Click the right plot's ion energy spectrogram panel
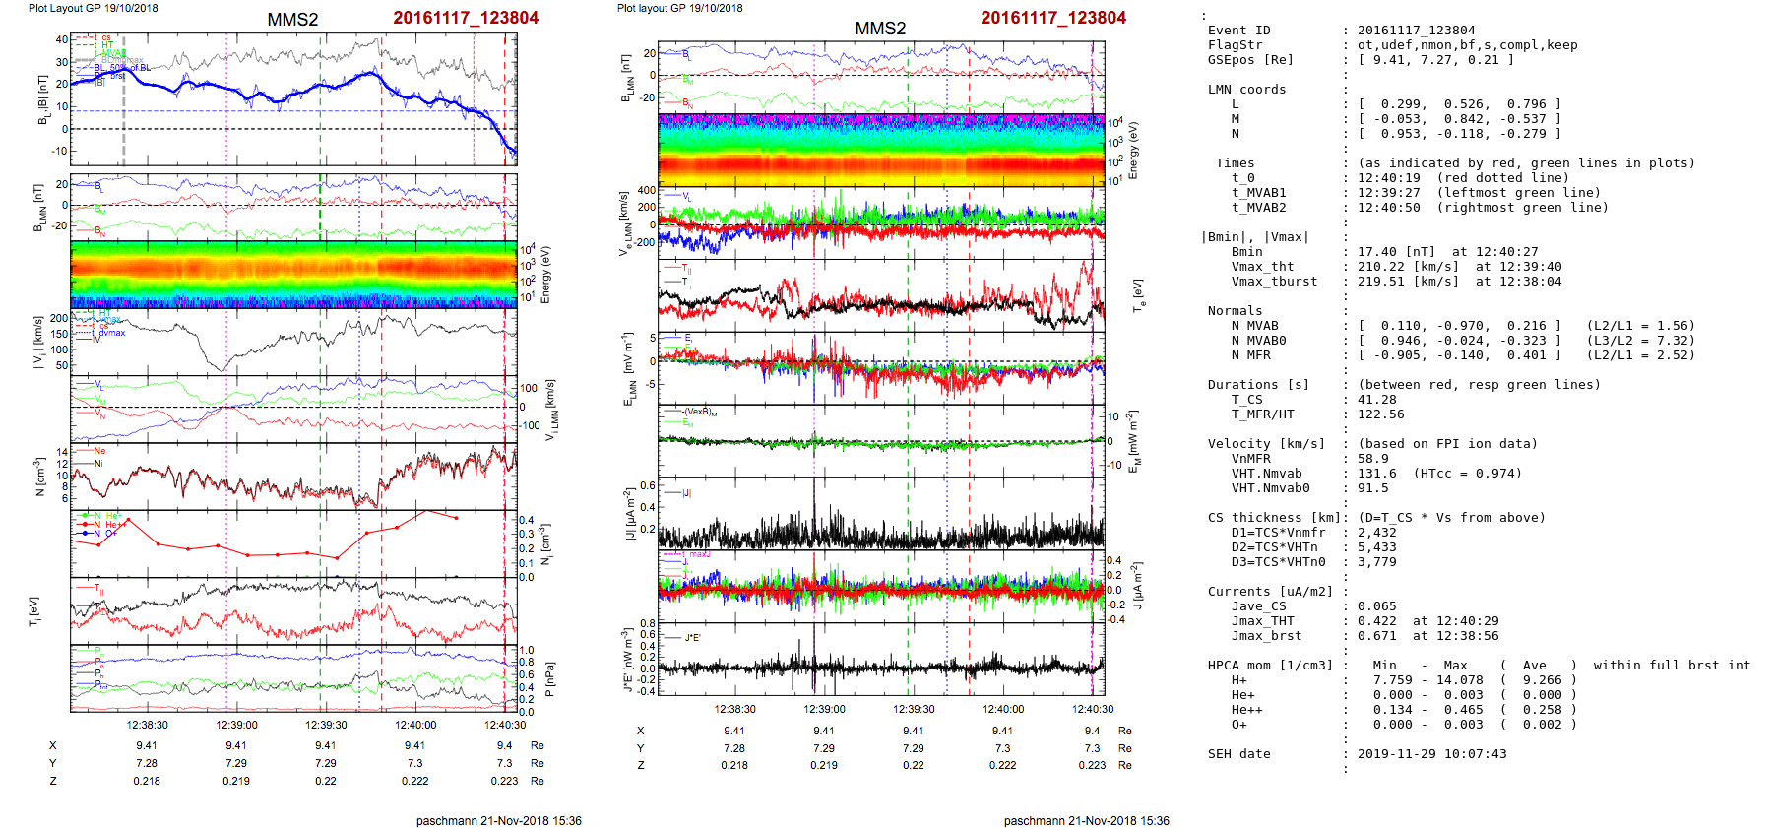1776x828 pixels. (881, 151)
